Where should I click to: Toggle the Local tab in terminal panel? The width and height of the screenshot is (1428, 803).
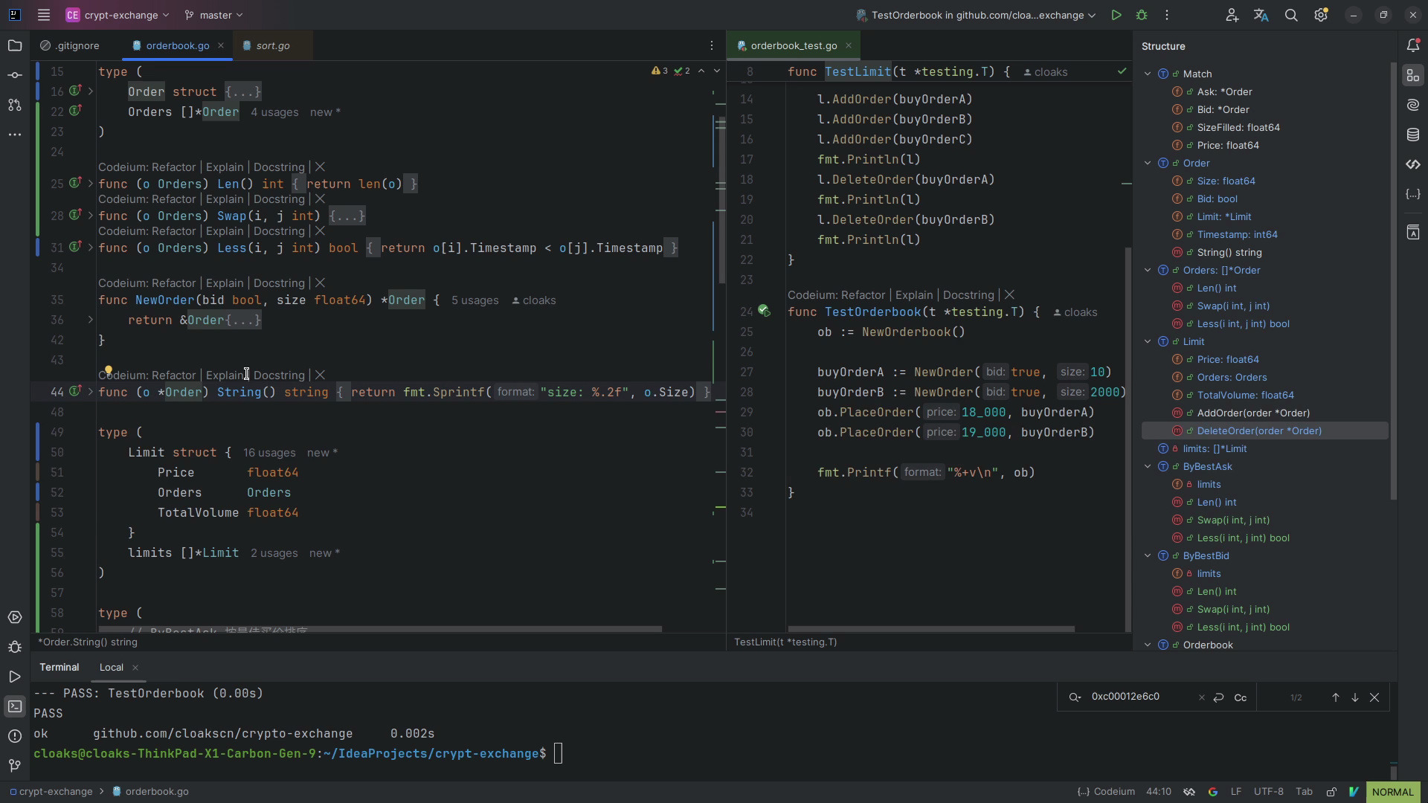(110, 668)
